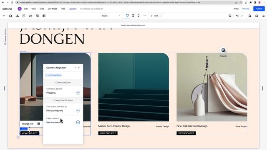Open the Home page selector dropdown

(111, 16)
